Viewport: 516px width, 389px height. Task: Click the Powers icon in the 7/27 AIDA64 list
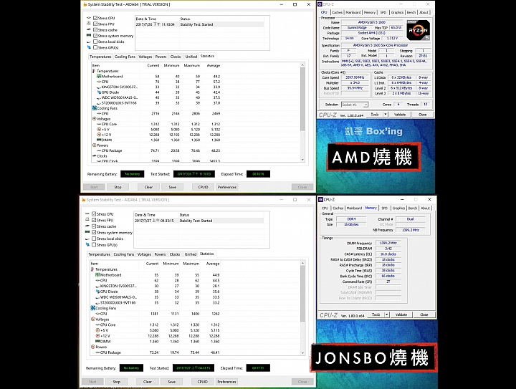tap(93, 347)
